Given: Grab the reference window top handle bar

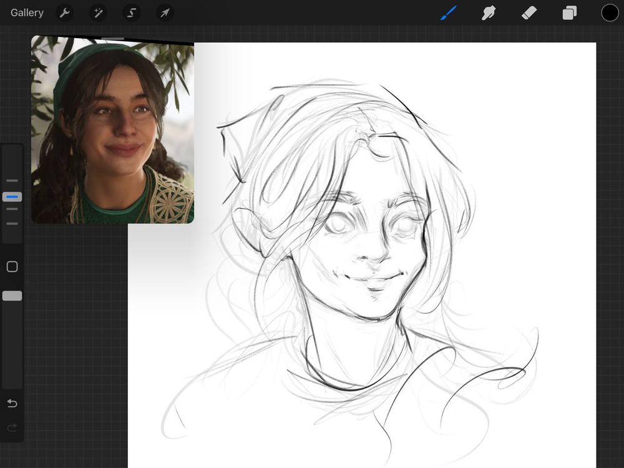Looking at the screenshot, I should tap(112, 39).
